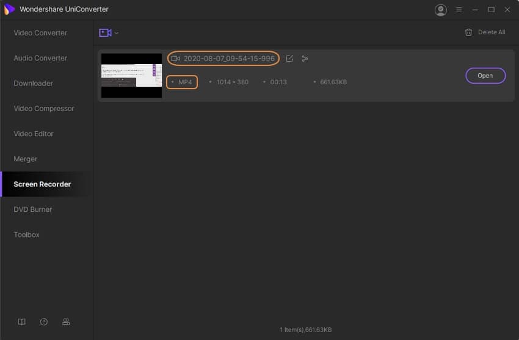Click the share icon beside filename
This screenshot has width=519, height=340.
click(x=305, y=59)
